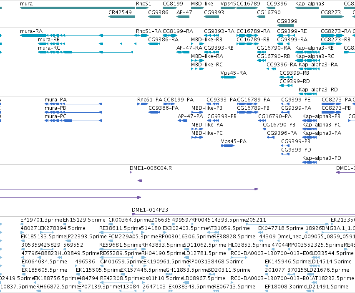Open the 'CG16789-PB' protein label

(253, 108)
